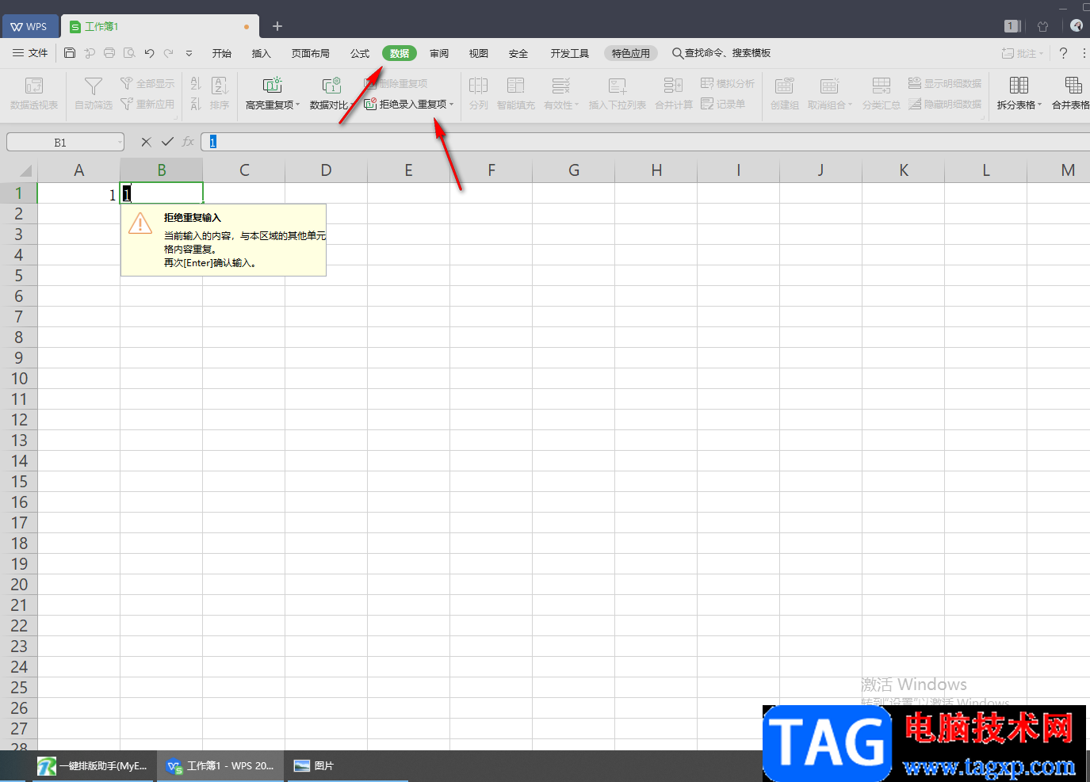The image size is (1090, 782).
Task: Click the Print icon in quick toolbar
Action: click(x=109, y=53)
